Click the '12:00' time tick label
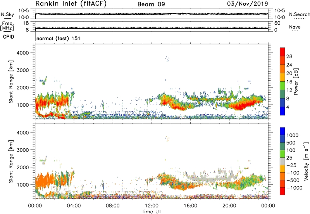310x214 pixels. click(x=152, y=206)
